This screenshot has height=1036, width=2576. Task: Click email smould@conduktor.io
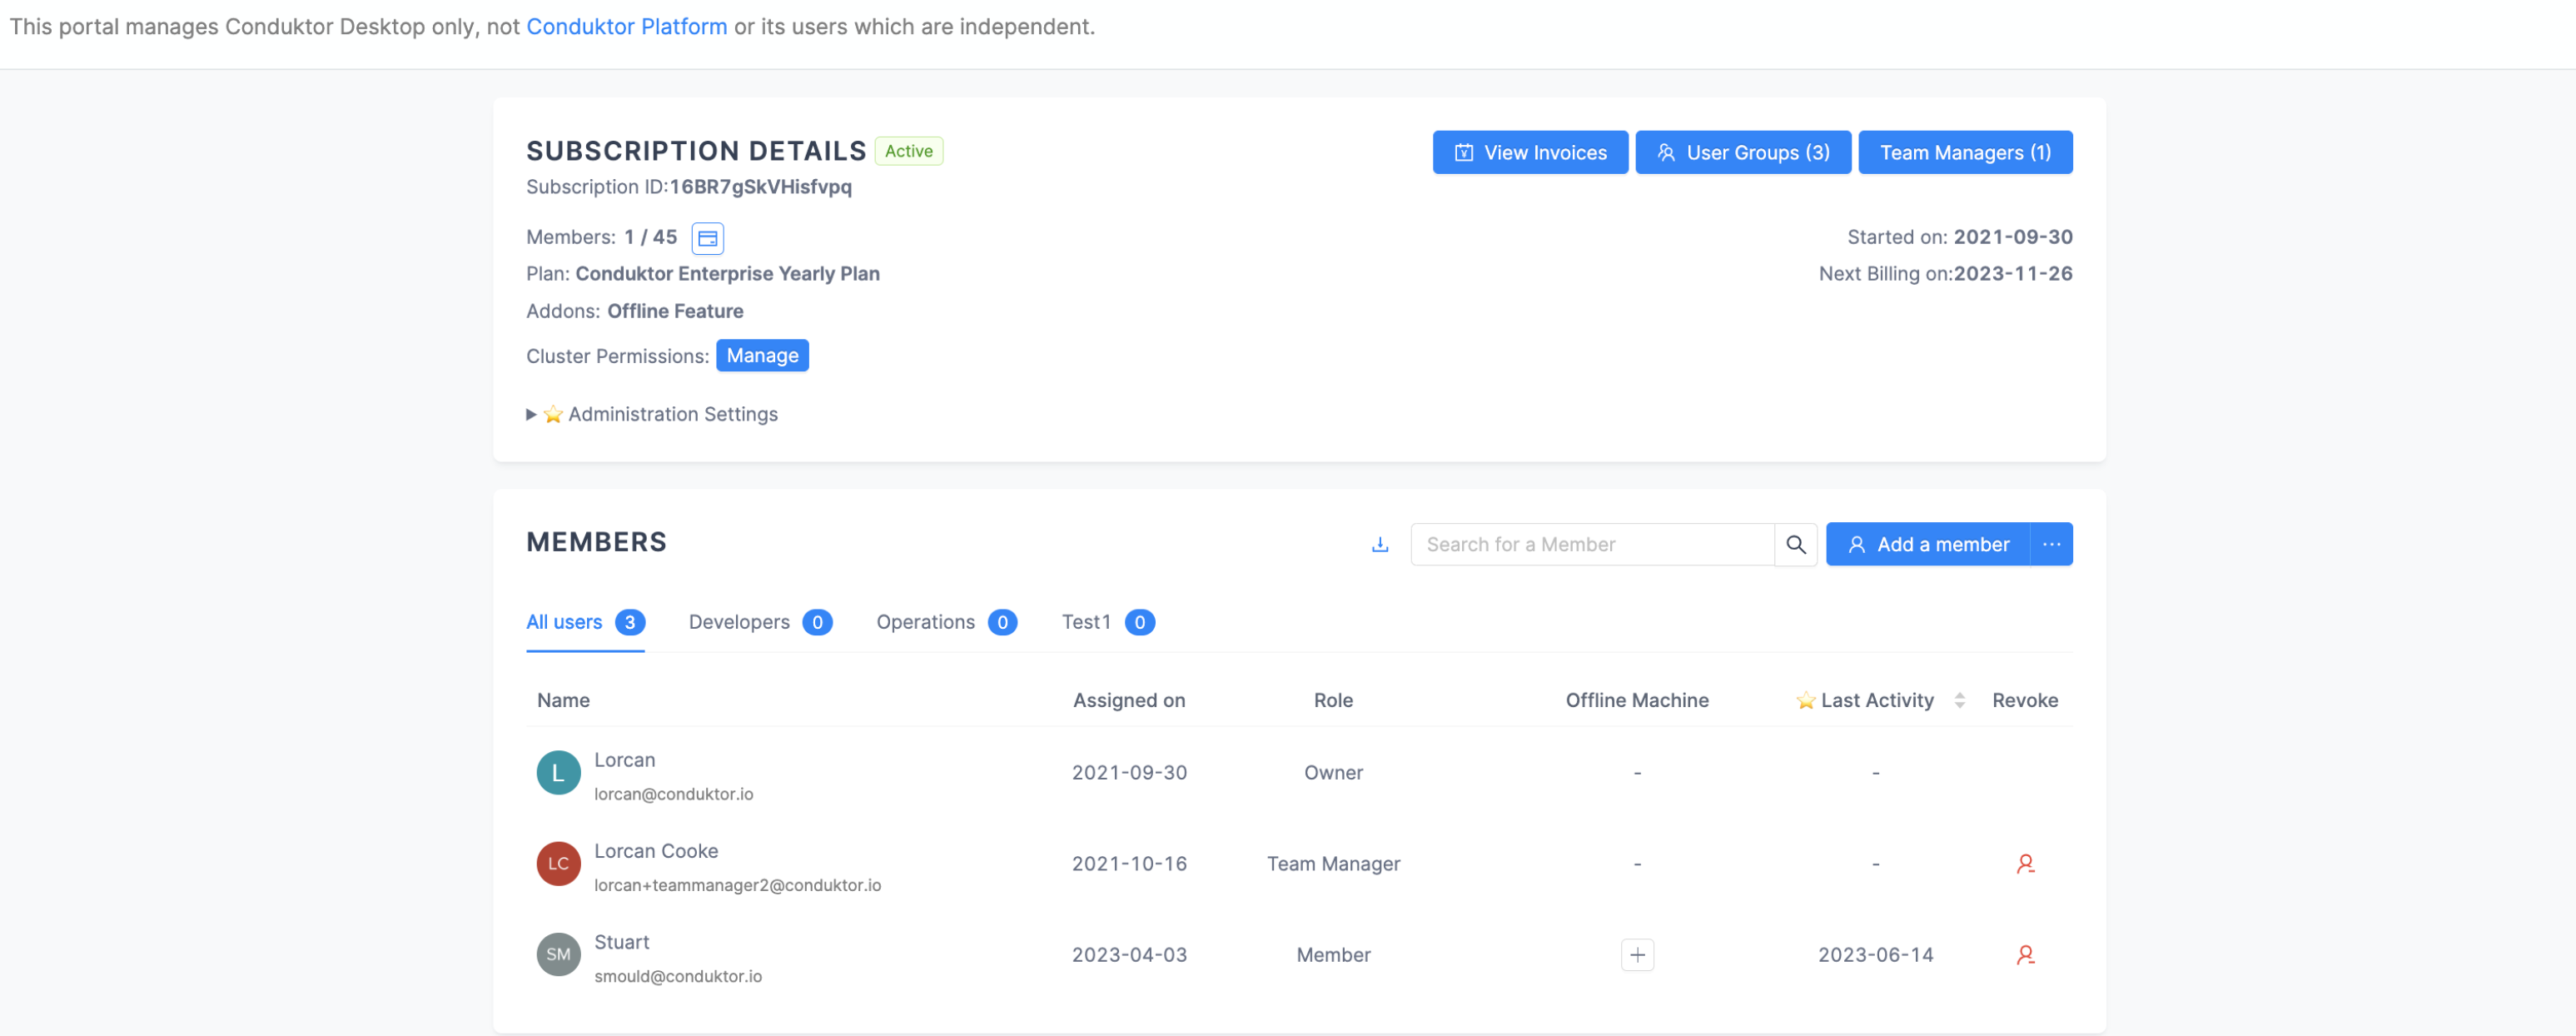[x=677, y=976]
